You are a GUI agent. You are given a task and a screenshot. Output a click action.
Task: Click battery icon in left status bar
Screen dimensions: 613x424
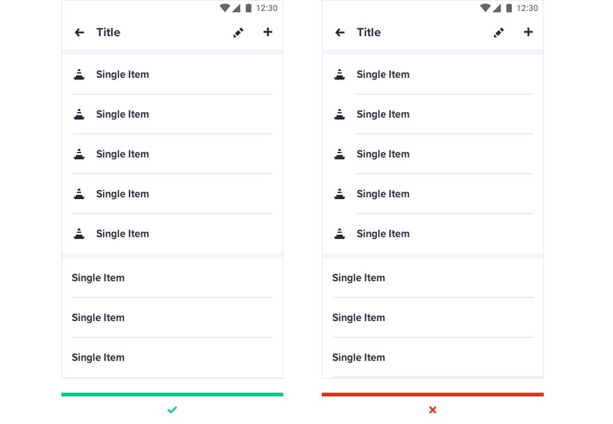click(249, 8)
